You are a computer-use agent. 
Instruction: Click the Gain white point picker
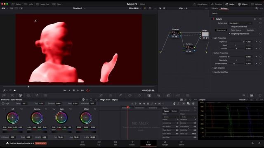[x=53, y=109]
